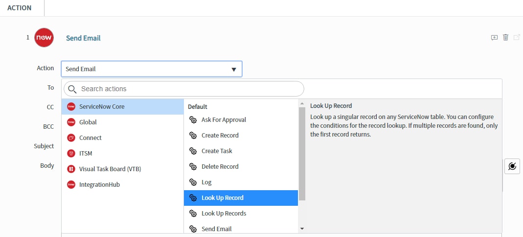Click the red Now logo of step 1
Screen dimensions: 523x237
44,37
